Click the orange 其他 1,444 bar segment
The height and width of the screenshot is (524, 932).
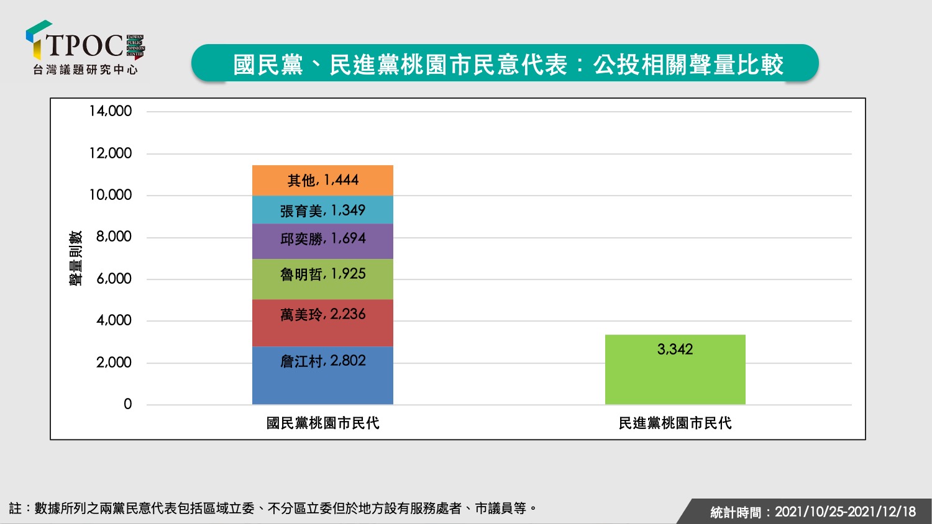point(322,181)
